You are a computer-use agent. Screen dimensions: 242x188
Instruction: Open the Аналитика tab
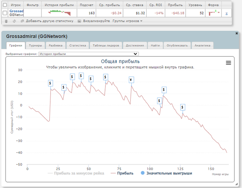[203, 45]
